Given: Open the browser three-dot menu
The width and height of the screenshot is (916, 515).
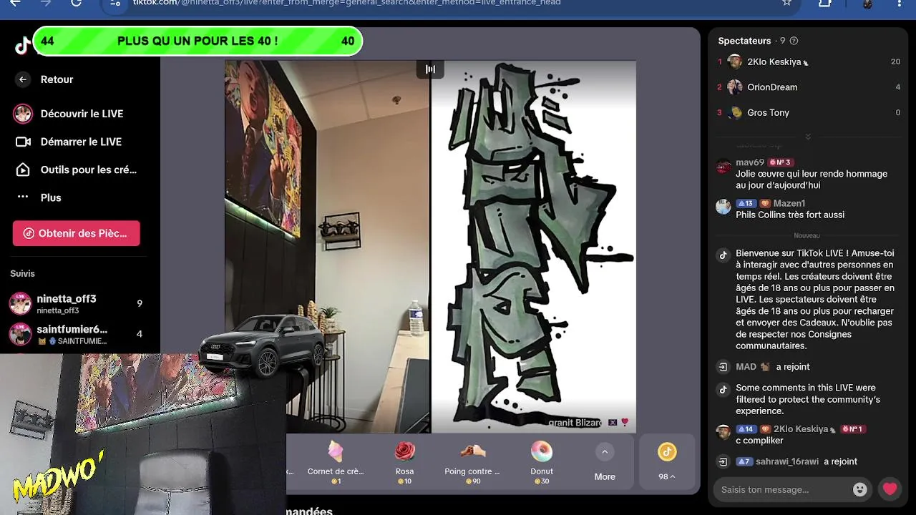Looking at the screenshot, I should tap(900, 3).
